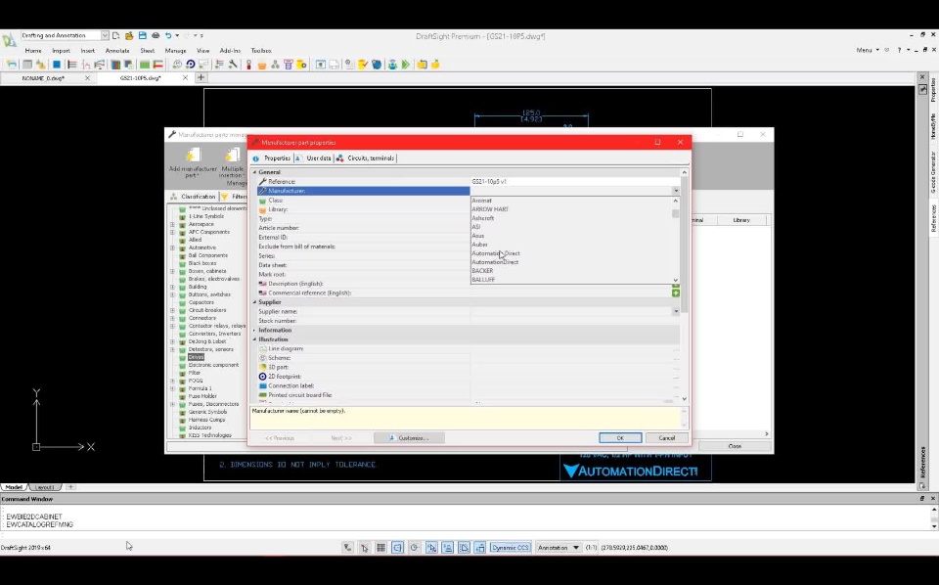Click the Cancel button

[666, 437]
